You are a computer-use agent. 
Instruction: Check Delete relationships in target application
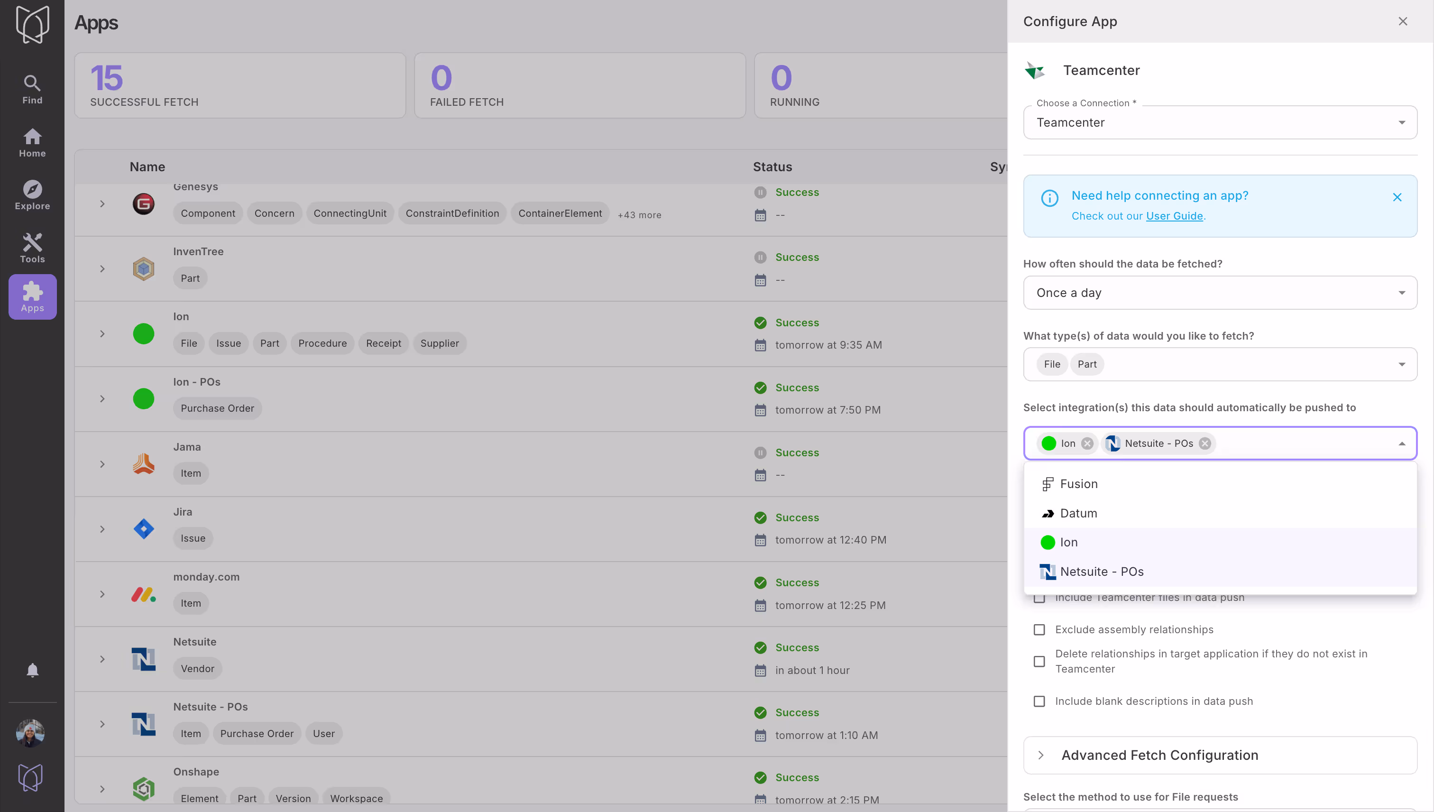point(1039,662)
